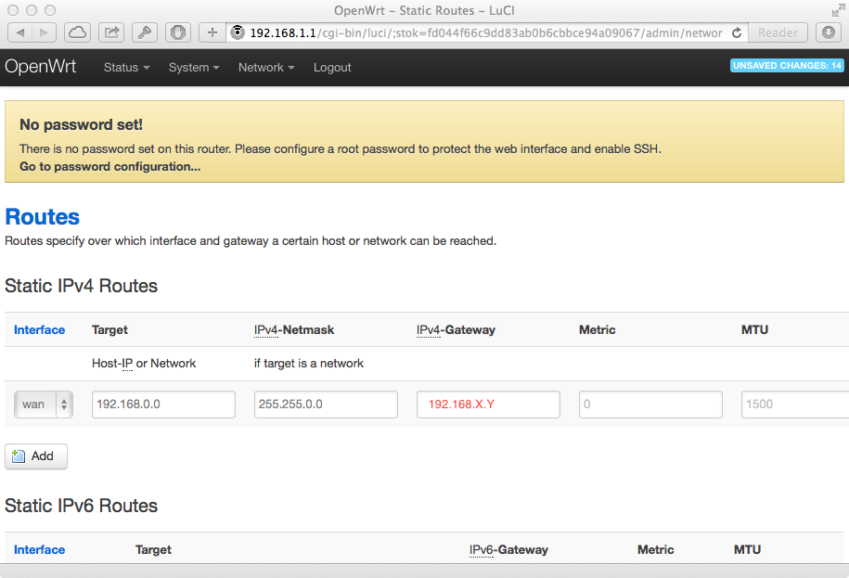
Task: Click the Routes page heading link
Action: click(43, 217)
